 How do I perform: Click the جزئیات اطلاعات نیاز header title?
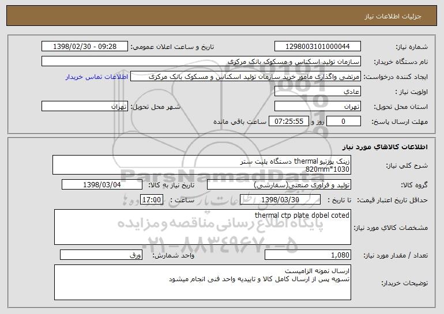(x=393, y=16)
